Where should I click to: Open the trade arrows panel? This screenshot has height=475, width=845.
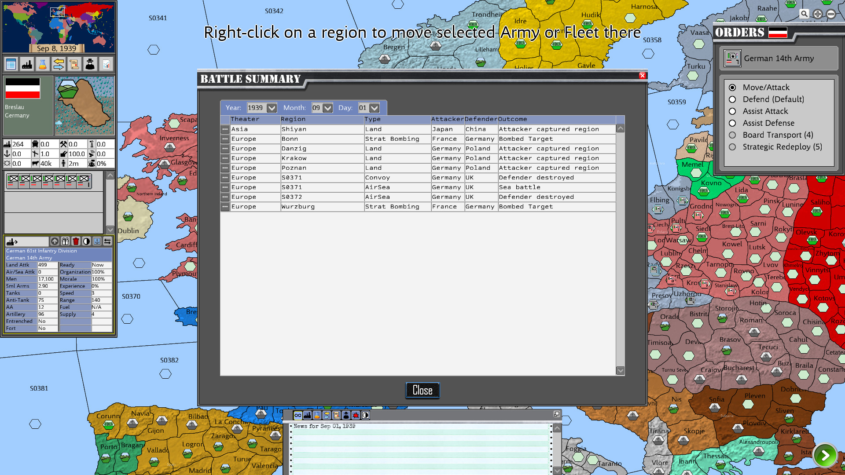click(x=58, y=64)
